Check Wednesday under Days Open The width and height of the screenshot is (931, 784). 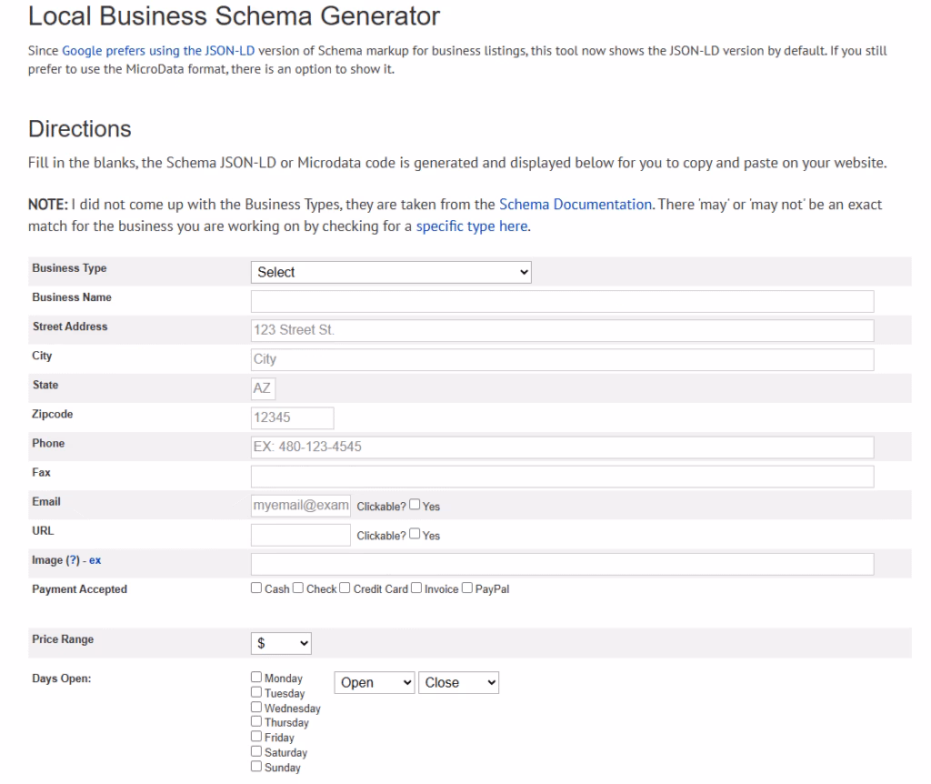tap(256, 707)
